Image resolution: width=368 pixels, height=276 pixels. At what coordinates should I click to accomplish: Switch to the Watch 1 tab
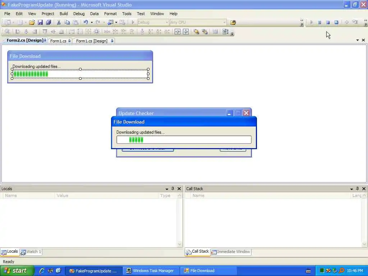[31, 252]
